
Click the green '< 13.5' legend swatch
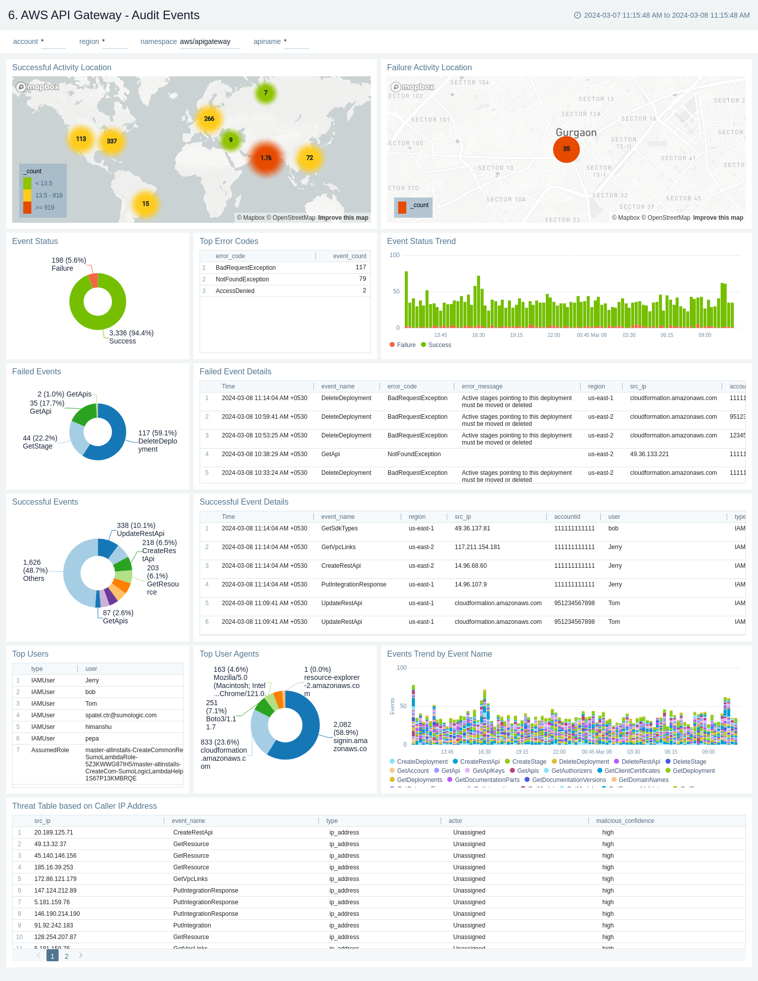[x=27, y=183]
